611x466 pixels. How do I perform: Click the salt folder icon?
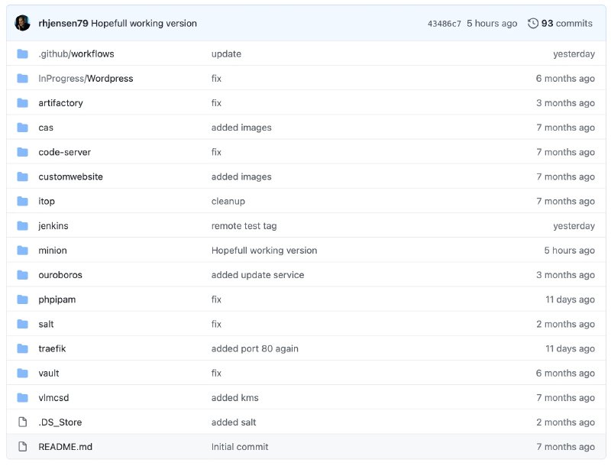tap(23, 324)
